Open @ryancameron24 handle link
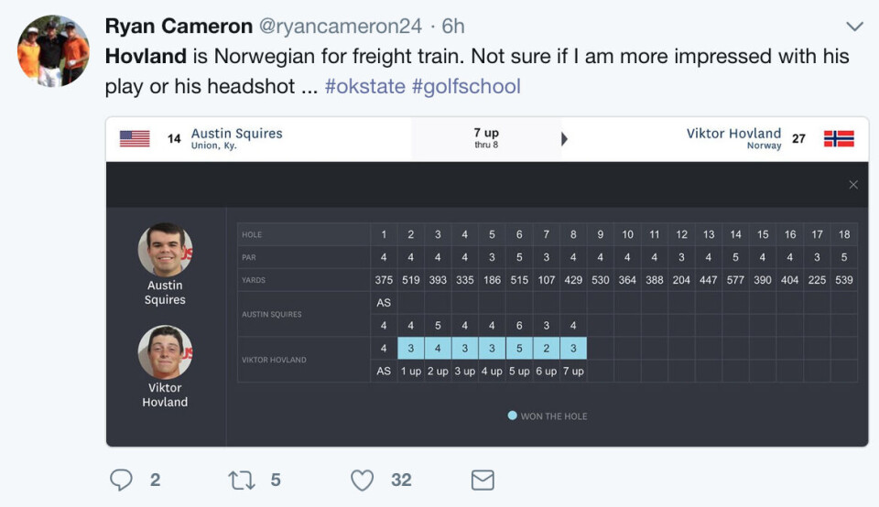This screenshot has width=879, height=507. [x=341, y=26]
